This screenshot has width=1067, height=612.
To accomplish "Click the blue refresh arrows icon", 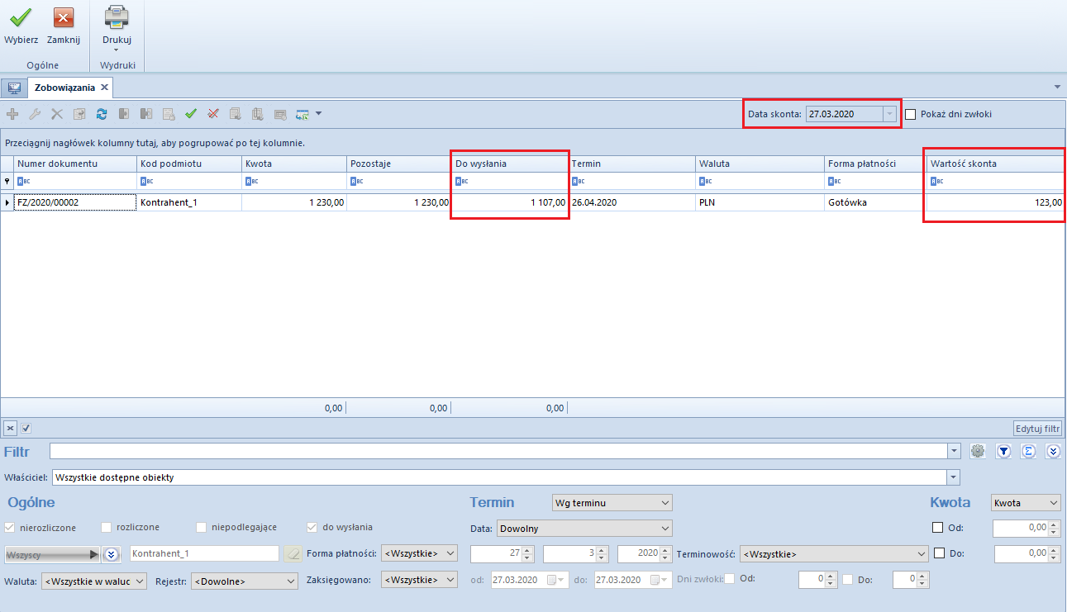I will tap(102, 114).
